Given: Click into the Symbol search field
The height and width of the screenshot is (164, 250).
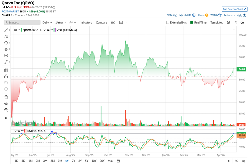Looking at the screenshot, I should point(22,22).
